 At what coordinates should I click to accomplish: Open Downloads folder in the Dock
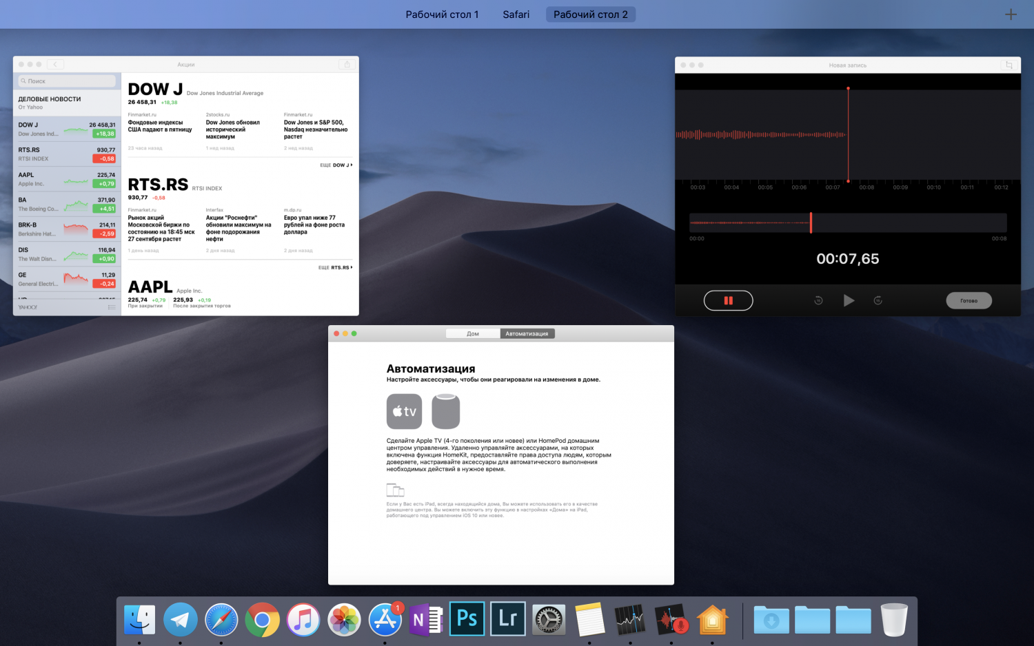[771, 620]
